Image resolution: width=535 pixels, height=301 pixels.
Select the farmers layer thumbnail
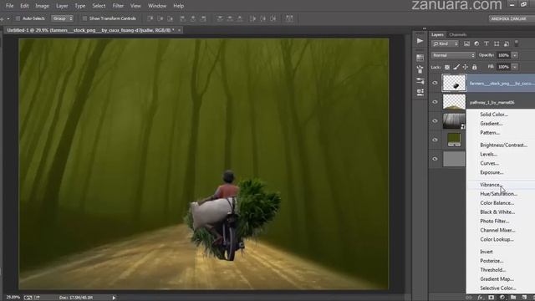pos(454,83)
